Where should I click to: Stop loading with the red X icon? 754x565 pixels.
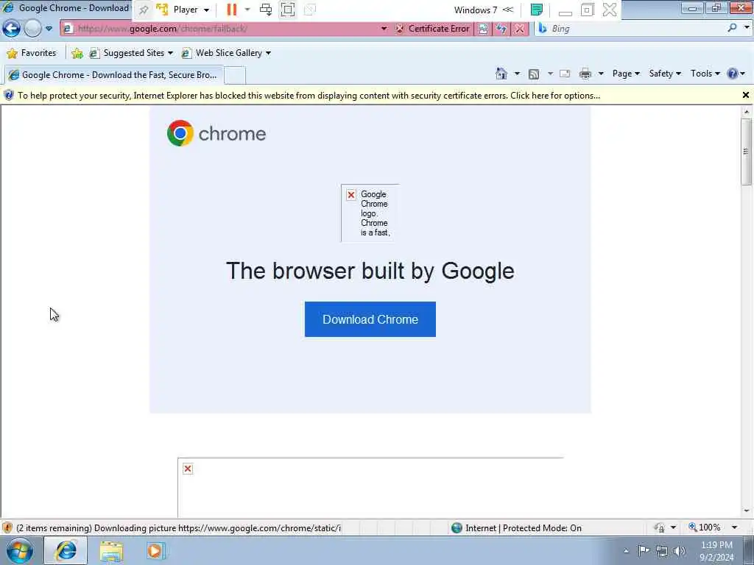(x=519, y=29)
